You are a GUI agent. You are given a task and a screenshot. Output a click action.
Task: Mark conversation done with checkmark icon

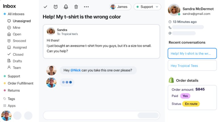tap(45, 7)
